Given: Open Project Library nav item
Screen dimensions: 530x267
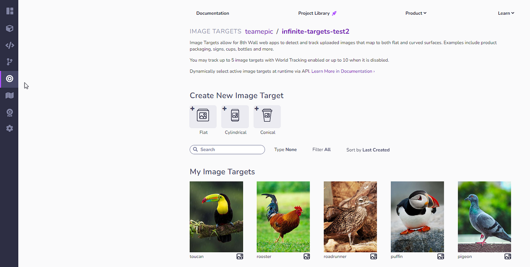Looking at the screenshot, I should [x=314, y=13].
